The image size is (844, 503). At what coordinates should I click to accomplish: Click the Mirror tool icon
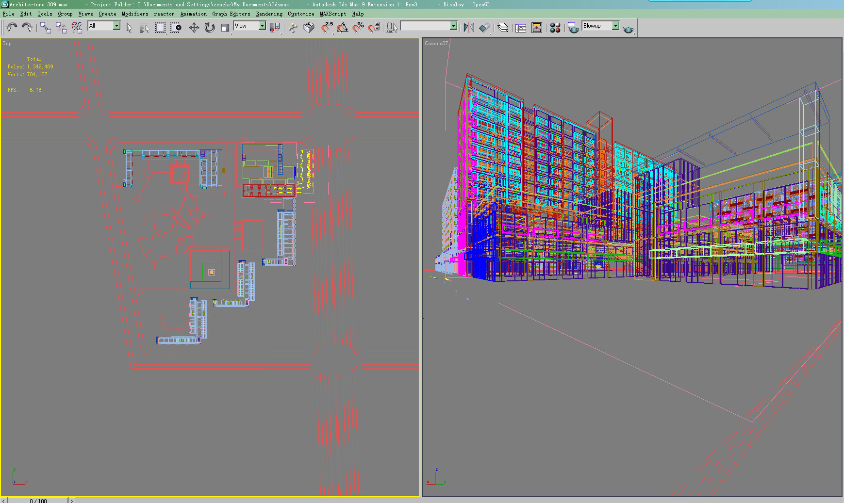pos(469,28)
